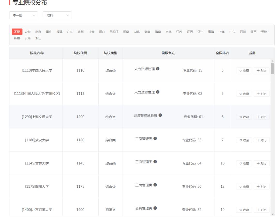Click 收藏 for 武汉大学
This screenshot has width=279, height=217.
click(x=244, y=140)
